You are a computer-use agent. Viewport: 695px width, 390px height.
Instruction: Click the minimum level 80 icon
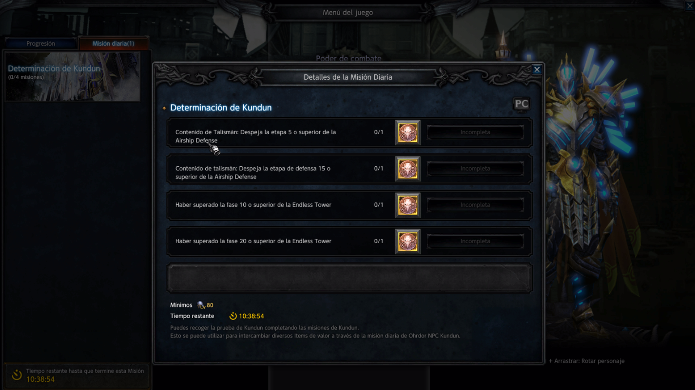point(201,305)
